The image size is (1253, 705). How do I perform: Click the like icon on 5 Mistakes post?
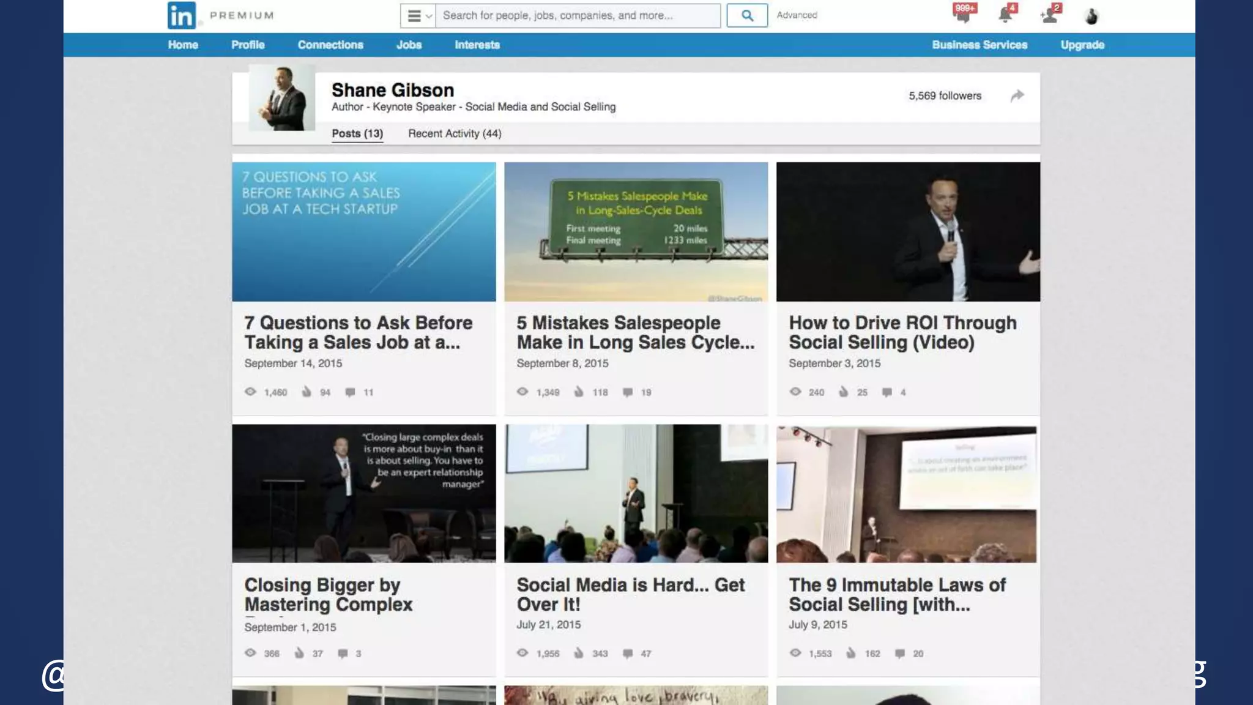tap(579, 392)
